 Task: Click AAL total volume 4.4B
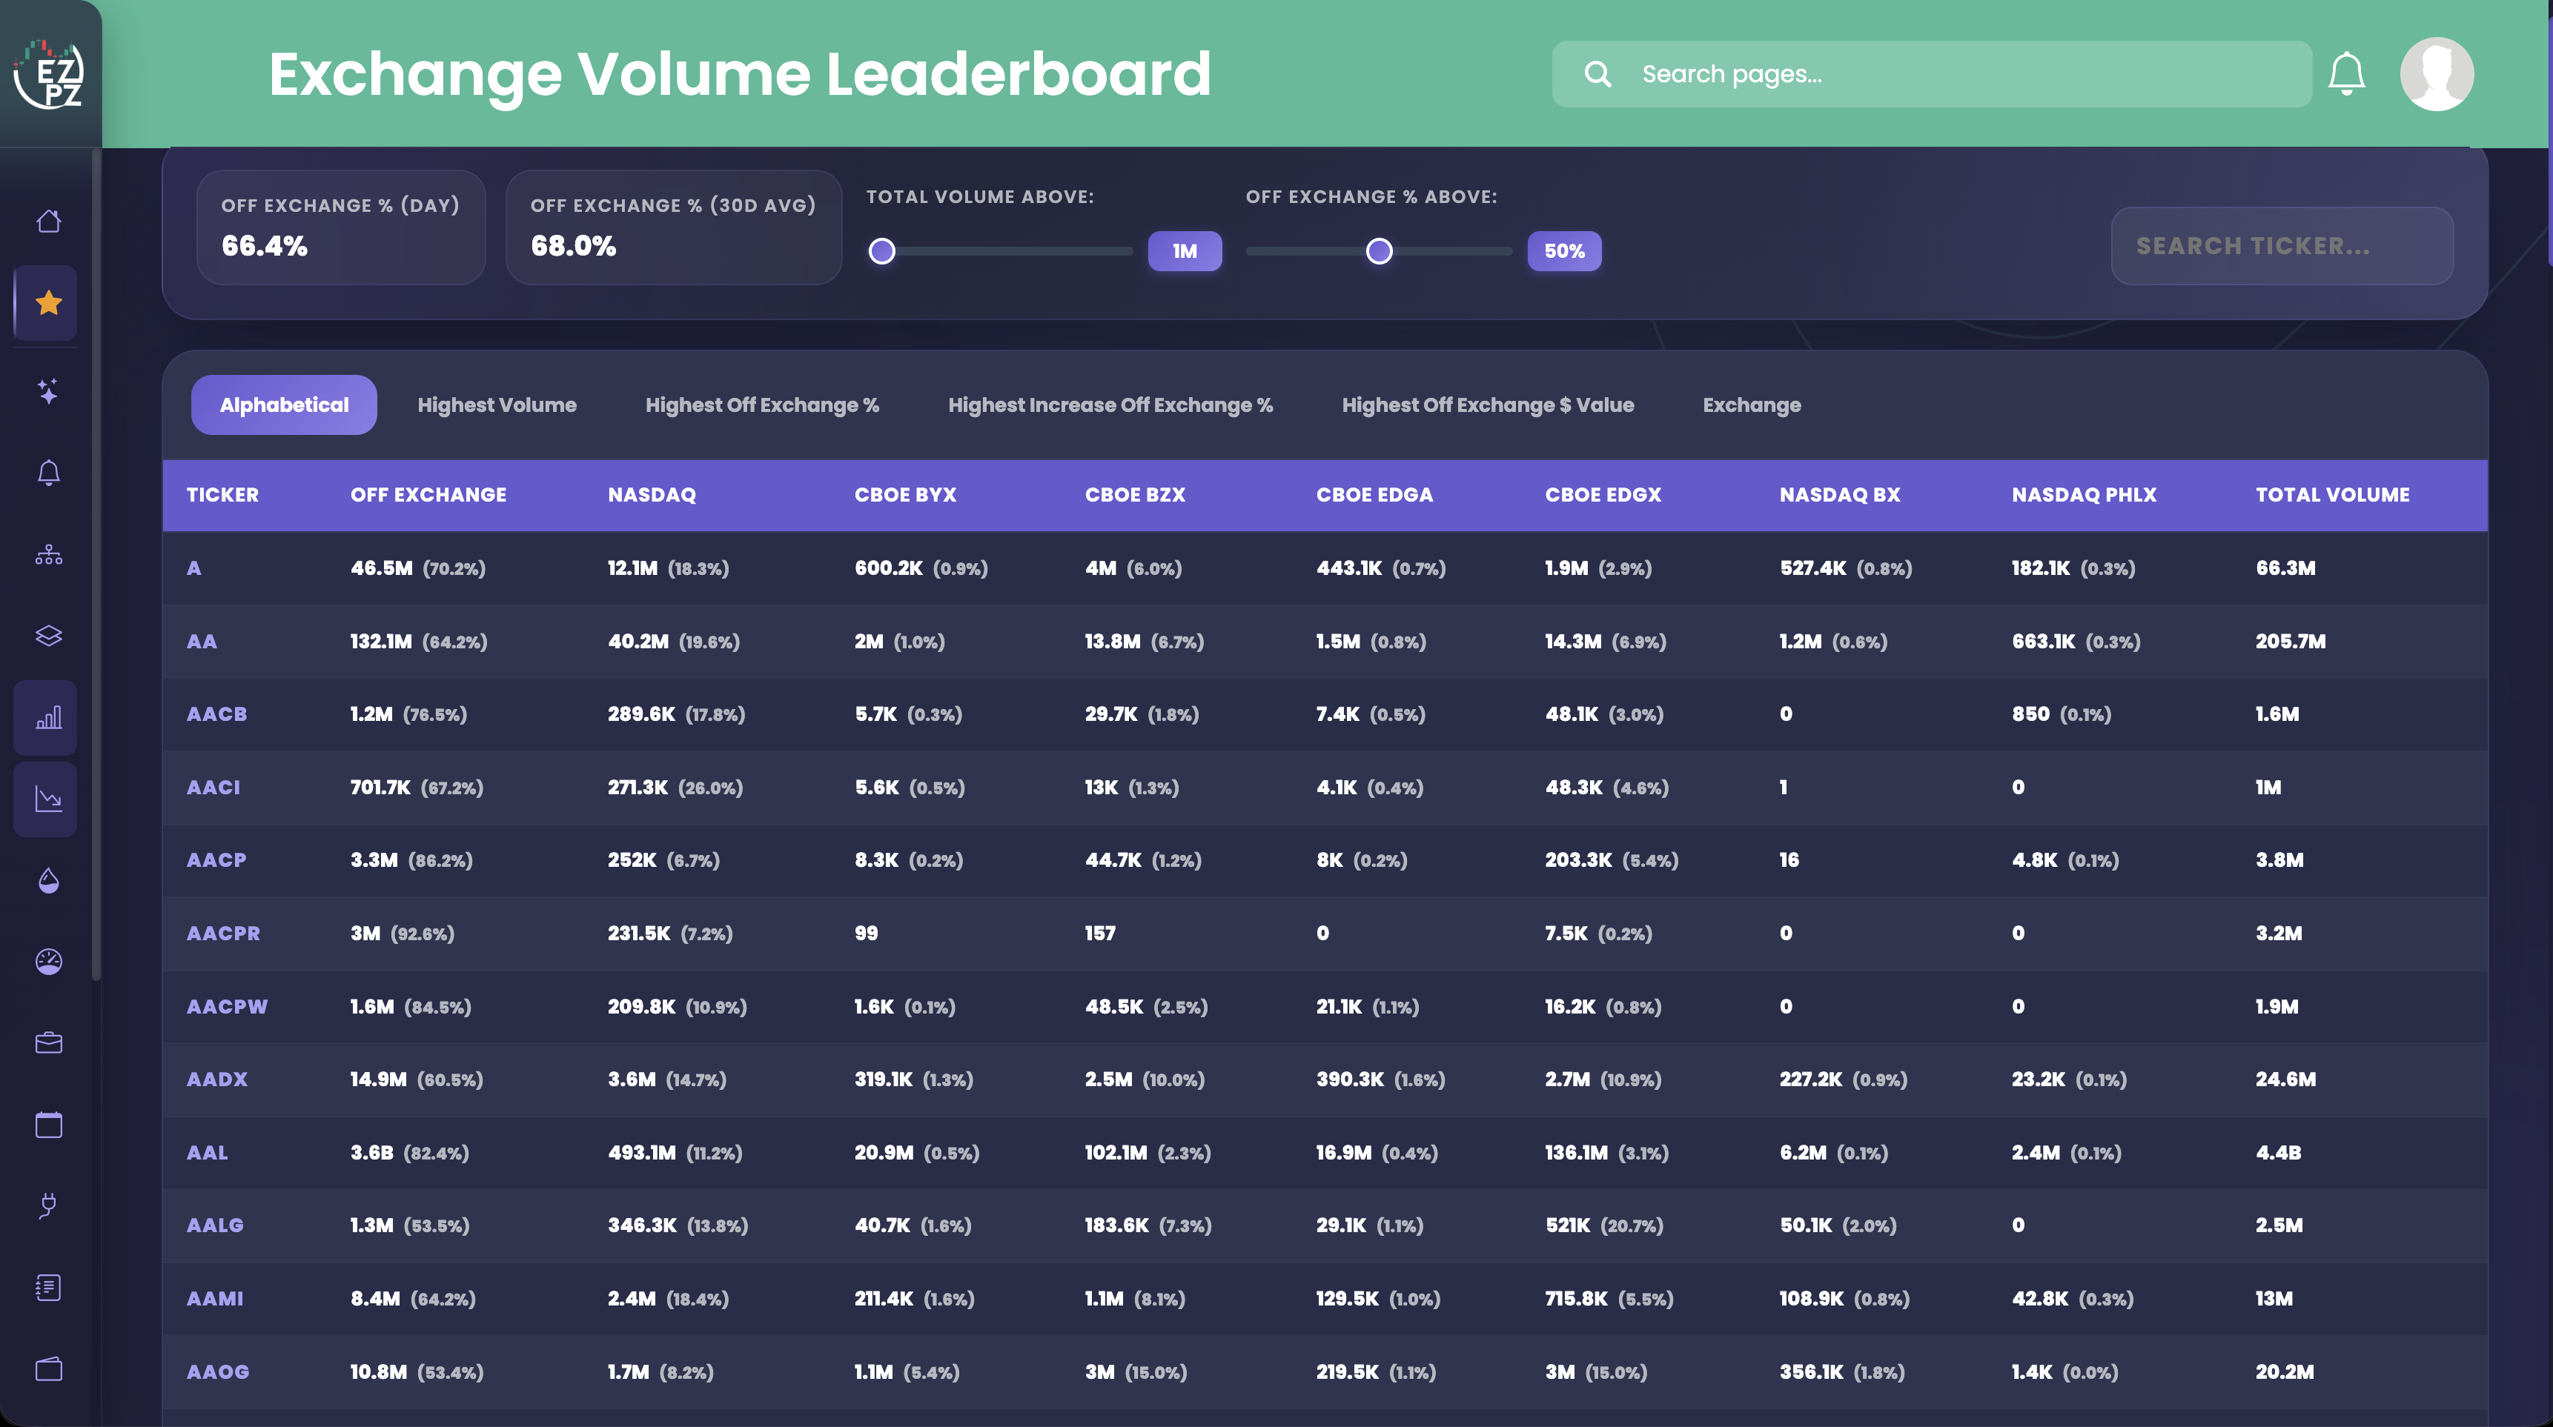click(2279, 1153)
